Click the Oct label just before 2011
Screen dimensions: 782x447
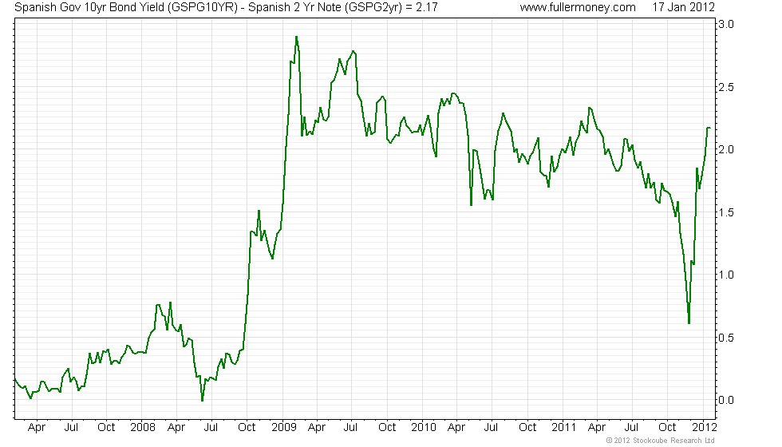click(527, 428)
